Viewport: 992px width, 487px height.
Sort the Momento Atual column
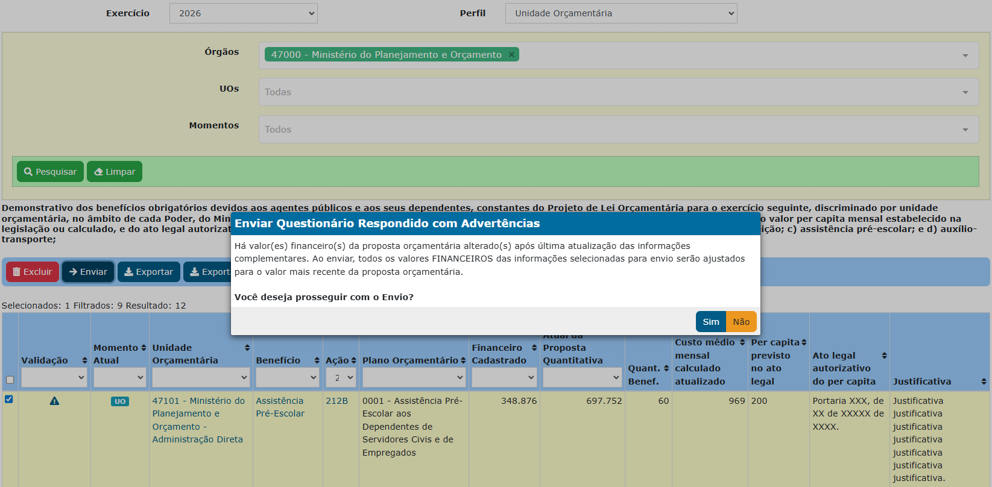[x=144, y=348]
